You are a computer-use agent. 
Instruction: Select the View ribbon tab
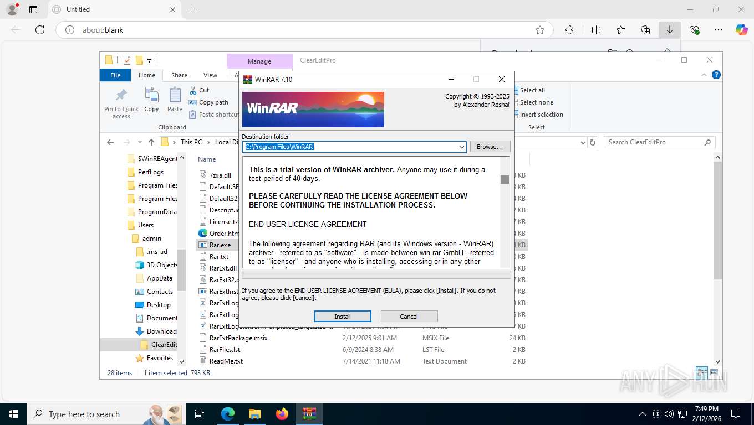[210, 75]
